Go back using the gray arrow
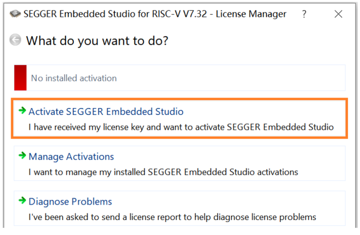 pos(15,41)
